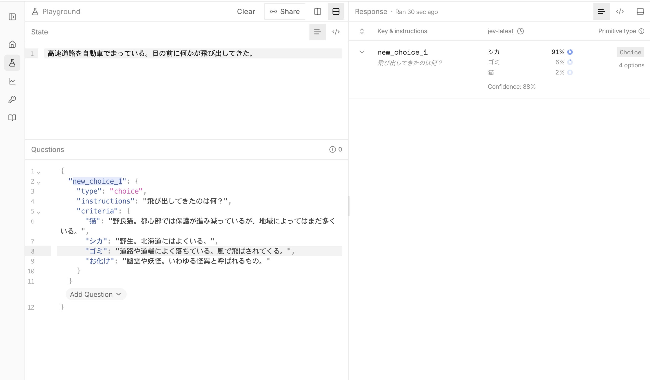Open the Add Question dropdown
650x380 pixels.
pyautogui.click(x=96, y=294)
